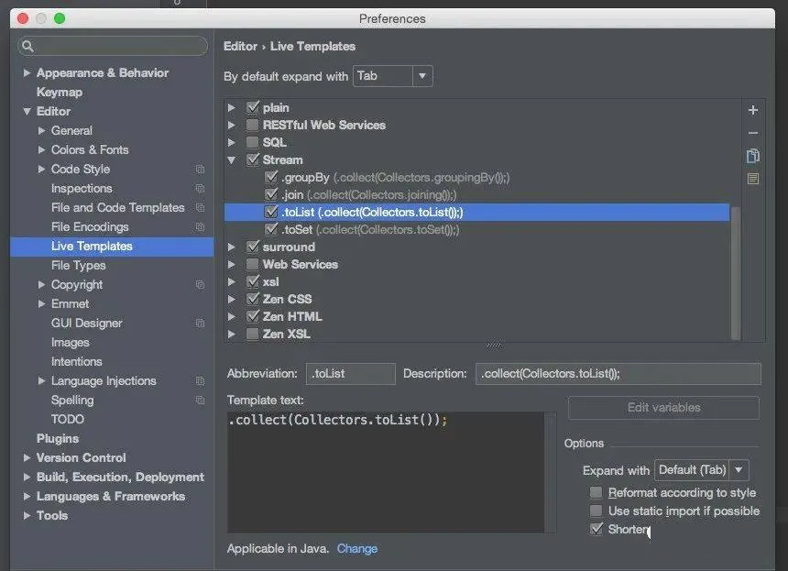Expand the Code Style subsection
Image resolution: width=788 pixels, height=571 pixels.
[42, 170]
